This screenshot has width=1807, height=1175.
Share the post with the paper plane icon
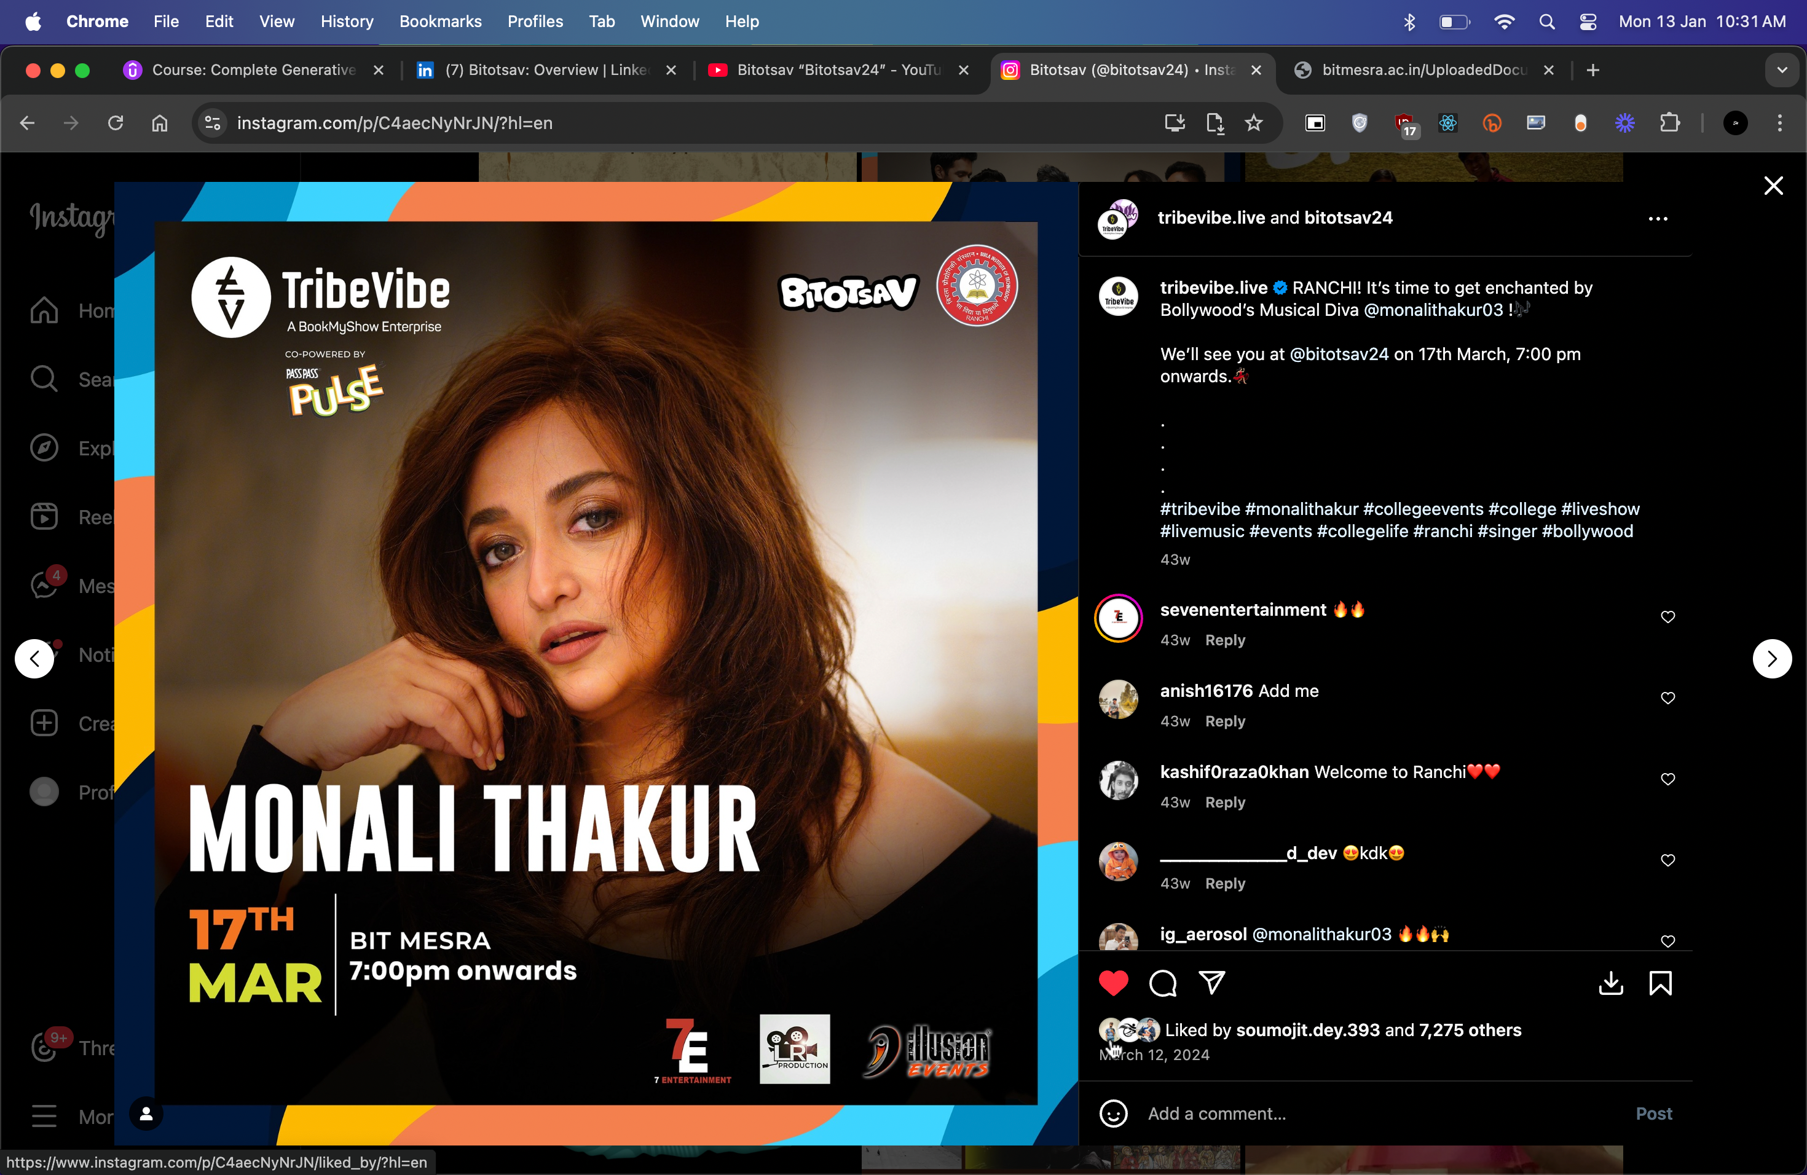pos(1212,983)
